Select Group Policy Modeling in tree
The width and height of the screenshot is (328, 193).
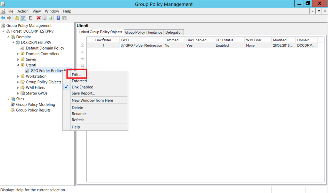(x=35, y=105)
